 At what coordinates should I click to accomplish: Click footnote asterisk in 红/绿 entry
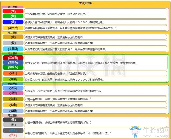click(88, 13)
